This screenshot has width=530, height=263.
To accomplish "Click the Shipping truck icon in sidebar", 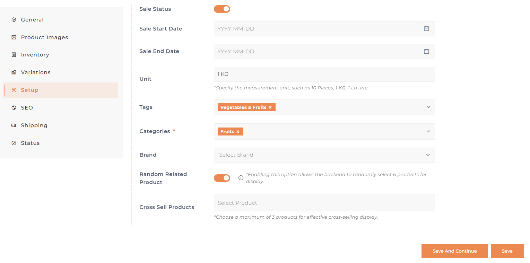I will pyautogui.click(x=14, y=125).
